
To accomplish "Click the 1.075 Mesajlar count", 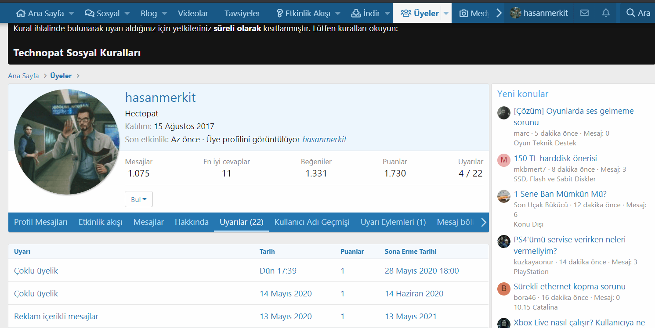I will pyautogui.click(x=139, y=173).
